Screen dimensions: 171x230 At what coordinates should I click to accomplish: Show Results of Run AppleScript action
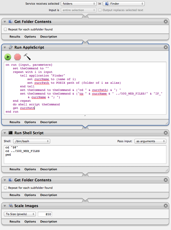pyautogui.click(x=15, y=122)
